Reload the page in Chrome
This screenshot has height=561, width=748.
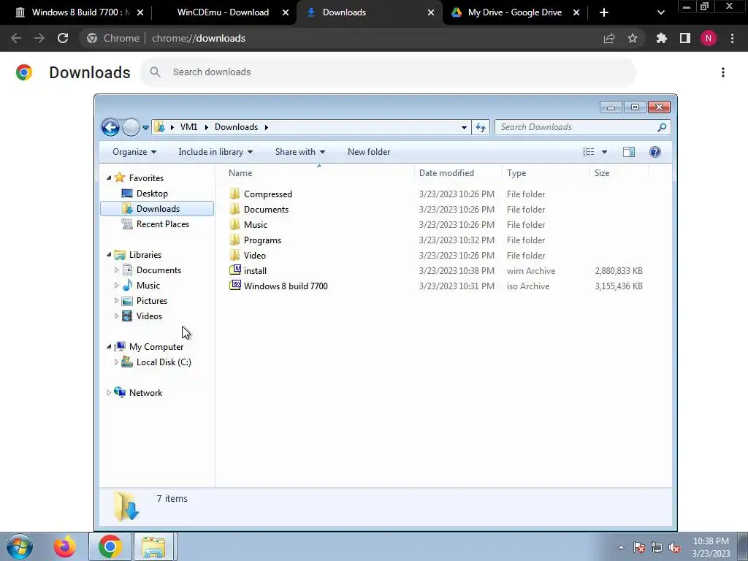(63, 38)
